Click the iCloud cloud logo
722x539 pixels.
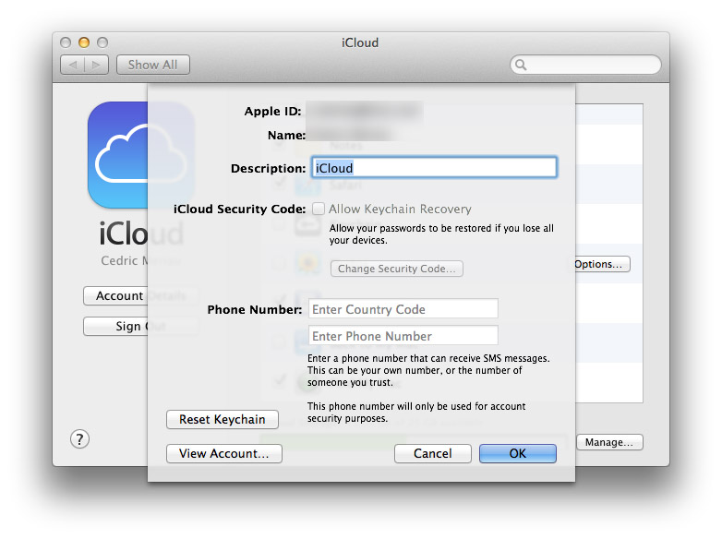[x=141, y=155]
